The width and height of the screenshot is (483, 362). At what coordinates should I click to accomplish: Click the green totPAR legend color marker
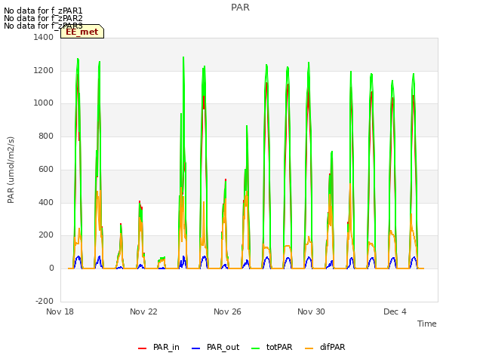256,348
